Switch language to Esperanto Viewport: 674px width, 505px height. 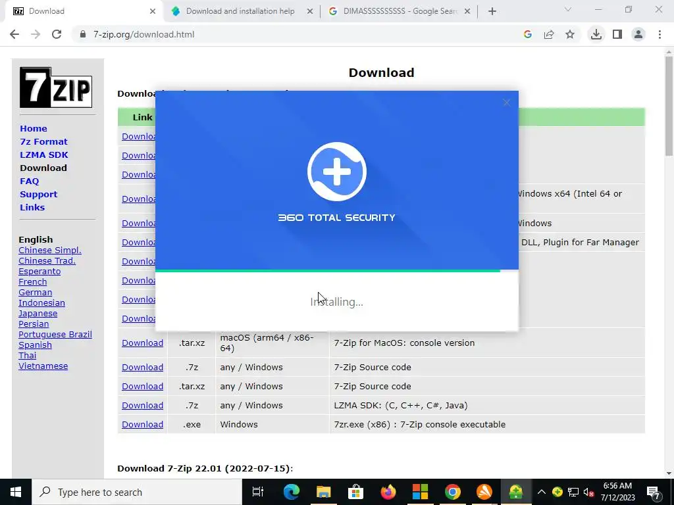point(39,272)
